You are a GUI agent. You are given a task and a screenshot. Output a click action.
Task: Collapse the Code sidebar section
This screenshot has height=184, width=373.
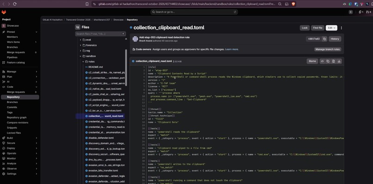[x=37, y=87]
